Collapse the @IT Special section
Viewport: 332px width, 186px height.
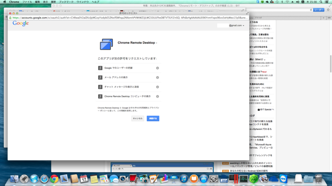(x=266, y=110)
